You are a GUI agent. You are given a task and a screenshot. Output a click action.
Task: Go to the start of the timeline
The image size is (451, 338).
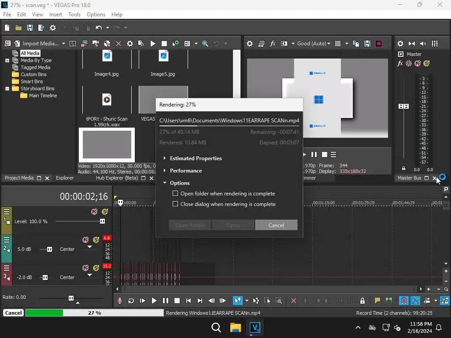[189, 301]
